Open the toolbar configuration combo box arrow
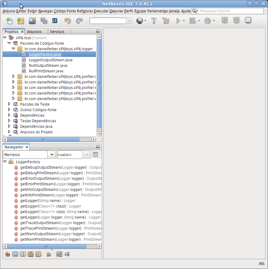This screenshot has width=268, height=269. (x=129, y=21)
